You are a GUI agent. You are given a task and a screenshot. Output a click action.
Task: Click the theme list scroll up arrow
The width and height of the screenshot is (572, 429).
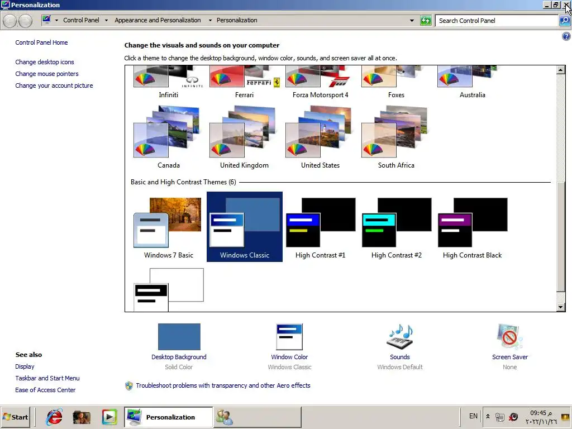[x=561, y=70]
